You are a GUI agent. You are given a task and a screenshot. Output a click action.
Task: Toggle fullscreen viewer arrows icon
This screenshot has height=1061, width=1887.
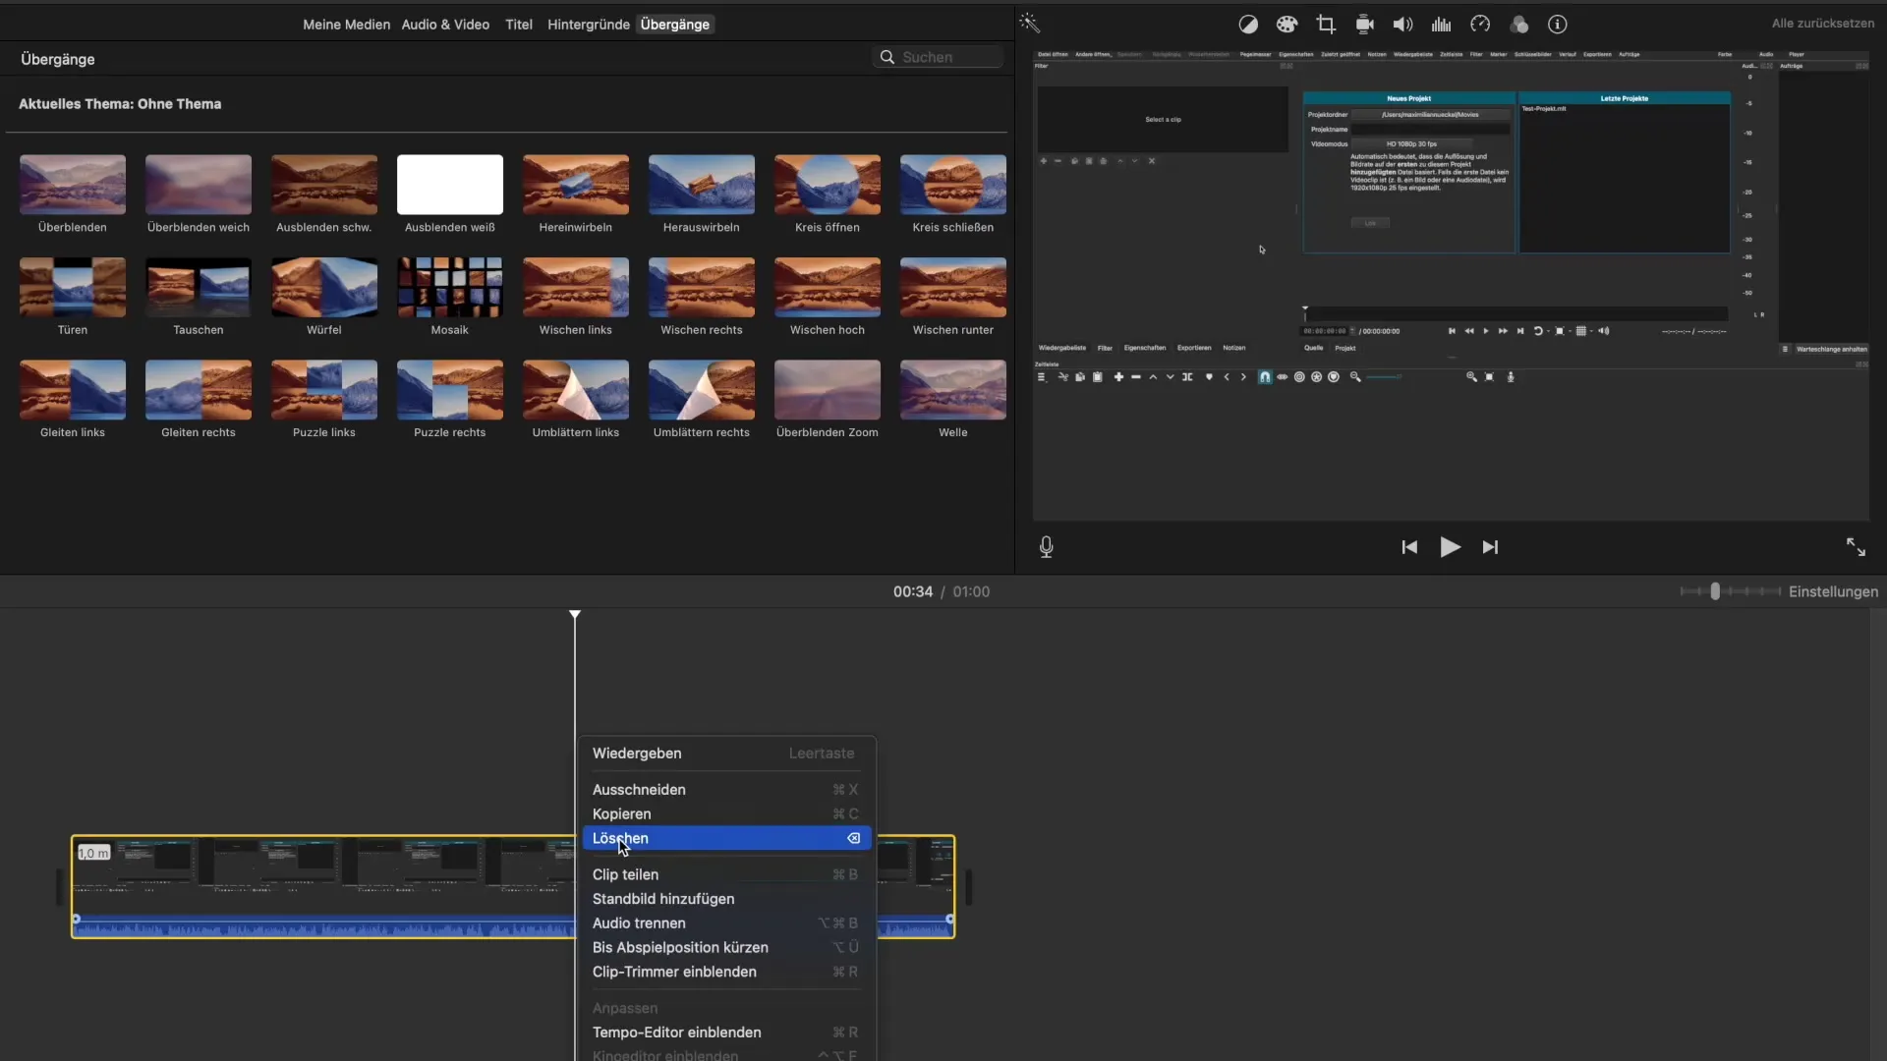coord(1856,547)
